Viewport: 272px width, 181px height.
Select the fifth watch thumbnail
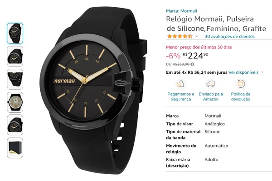point(15,125)
